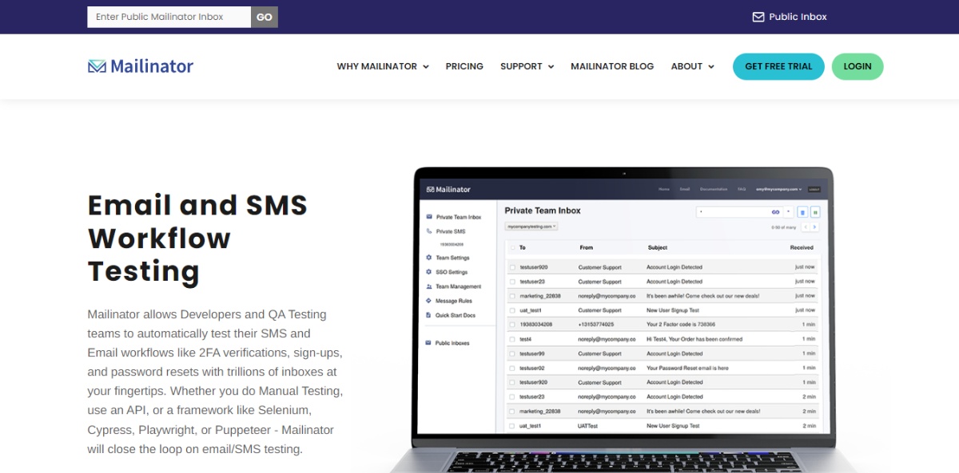The height and width of the screenshot is (473, 959).
Task: Click the Mailinator logo in the main navigation
Action: pyautogui.click(x=141, y=66)
